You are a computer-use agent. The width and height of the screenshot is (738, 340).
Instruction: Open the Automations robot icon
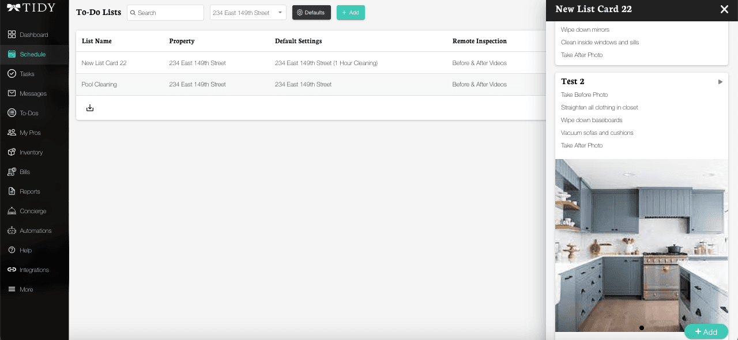(12, 231)
